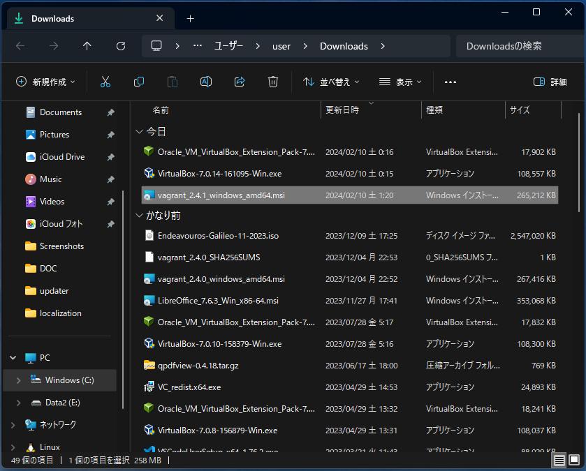The height and width of the screenshot is (471, 586).
Task: Expand the ネットワーク tree node
Action: click(13, 425)
